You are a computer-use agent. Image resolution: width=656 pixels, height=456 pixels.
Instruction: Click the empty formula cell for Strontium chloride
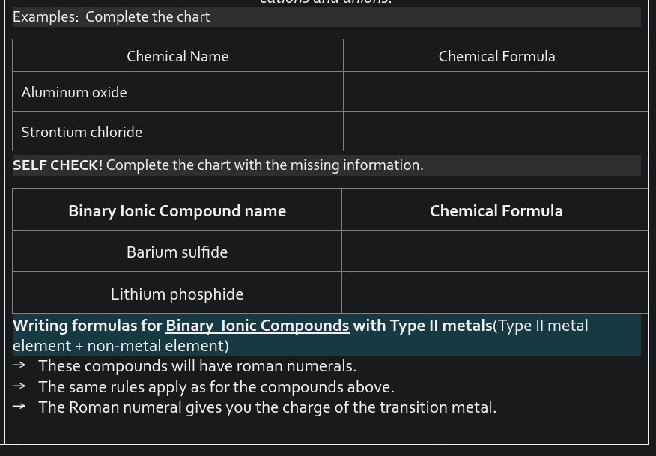click(x=495, y=132)
